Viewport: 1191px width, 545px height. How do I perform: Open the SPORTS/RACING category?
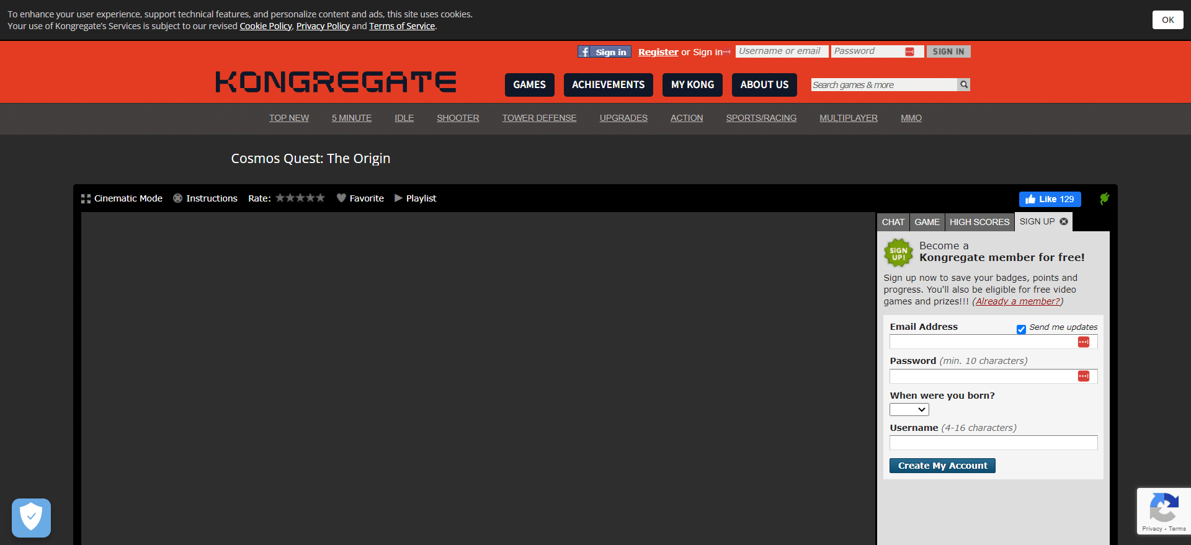[x=761, y=118]
